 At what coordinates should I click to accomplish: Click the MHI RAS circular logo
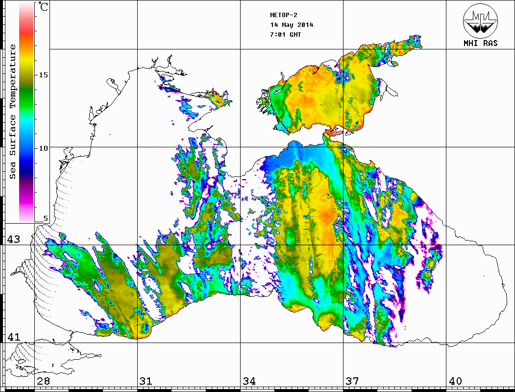[x=480, y=21]
